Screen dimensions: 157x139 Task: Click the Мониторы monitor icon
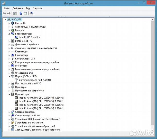(13, 66)
